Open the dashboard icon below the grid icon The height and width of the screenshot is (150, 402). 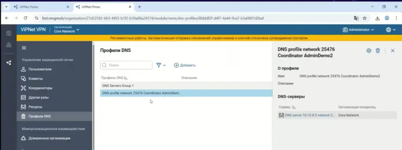coord(9,45)
